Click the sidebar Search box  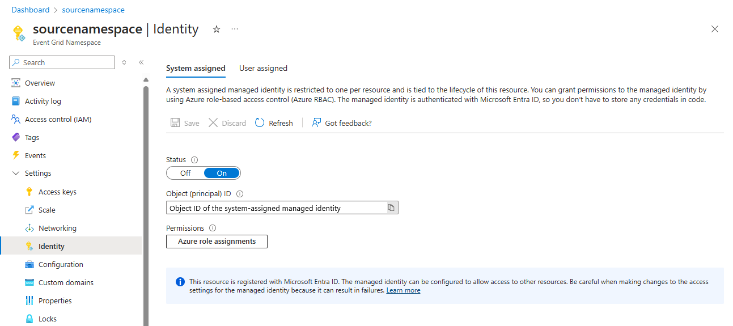[62, 62]
